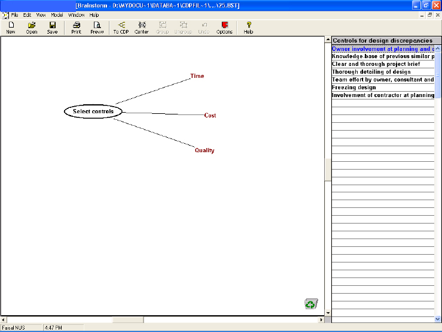Click the canvas vertical scroll down arrow
This screenshot has height=332, width=442.
328,313
